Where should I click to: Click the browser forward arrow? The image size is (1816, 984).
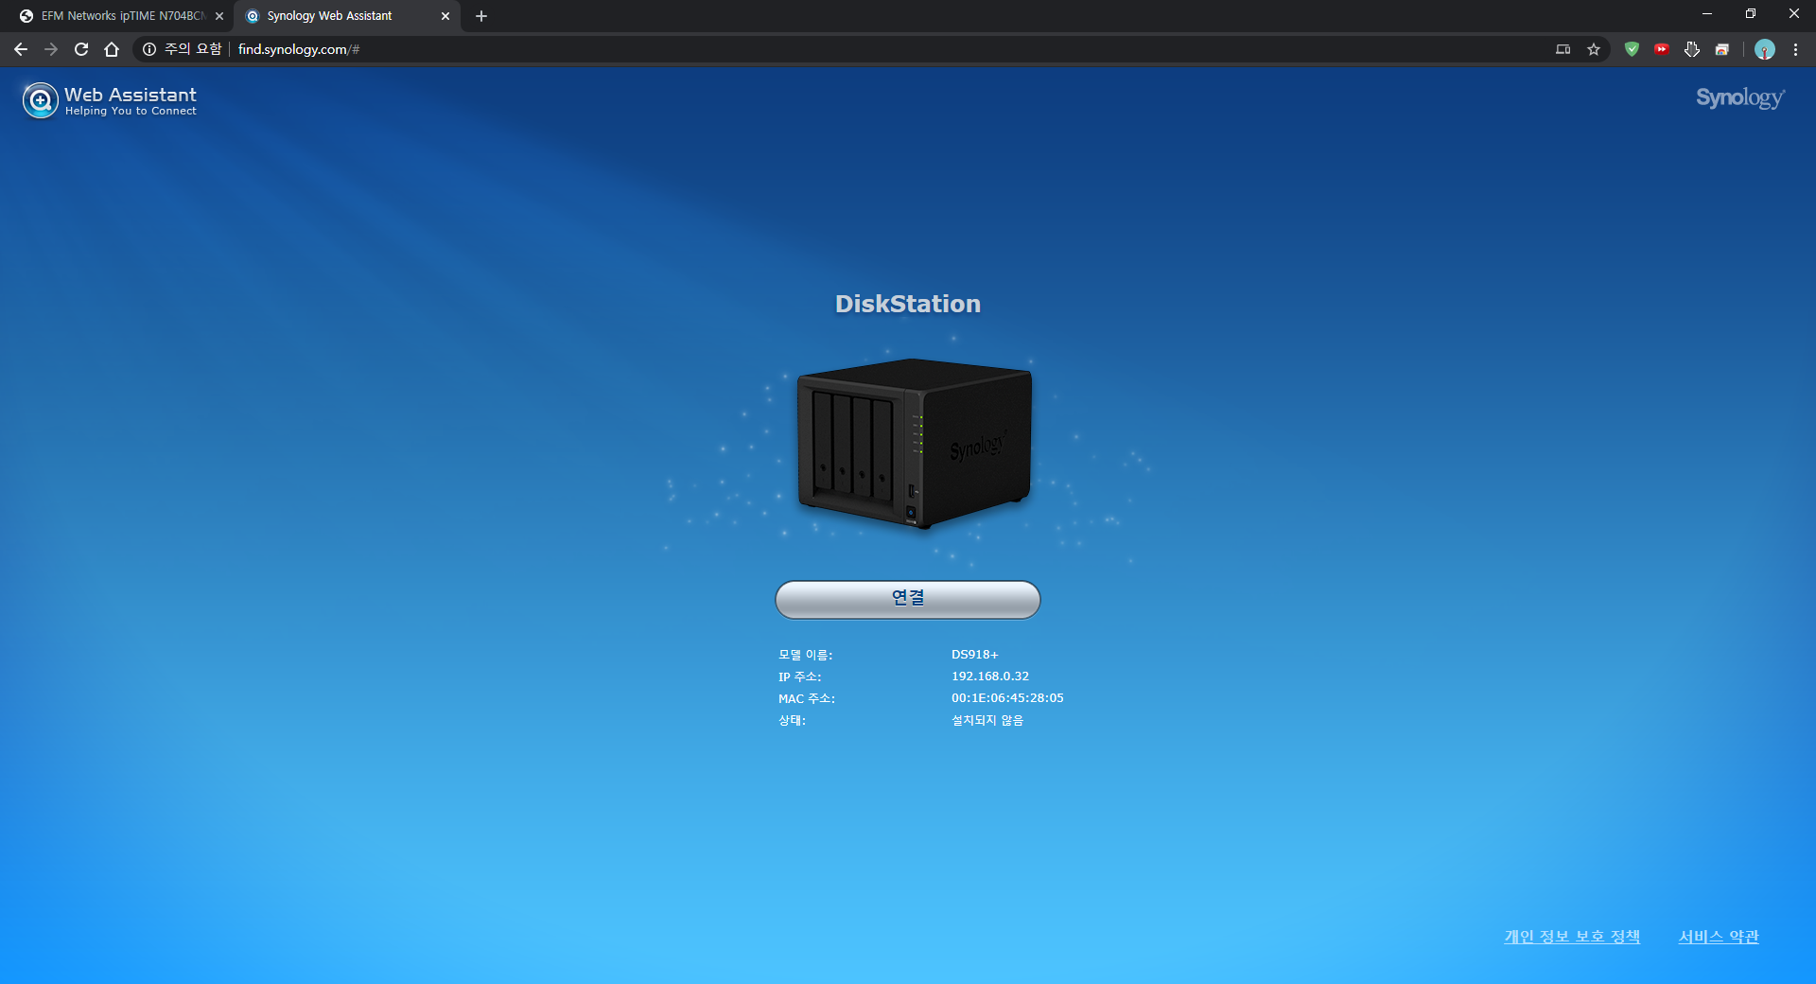click(51, 49)
